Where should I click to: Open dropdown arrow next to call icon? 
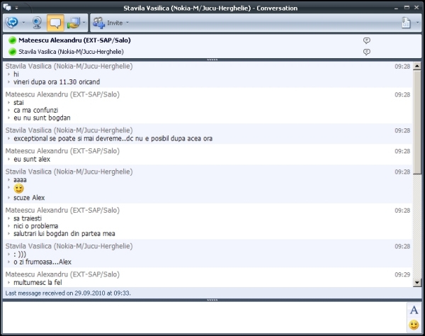pos(23,22)
